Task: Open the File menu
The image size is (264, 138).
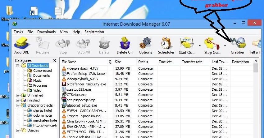Action: [30, 32]
